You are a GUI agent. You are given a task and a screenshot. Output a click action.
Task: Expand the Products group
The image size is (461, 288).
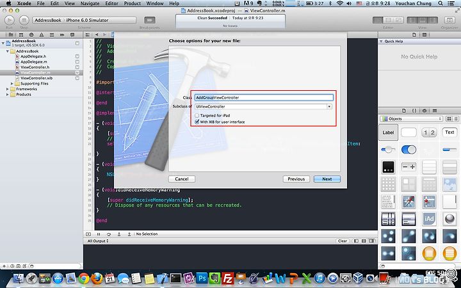8,94
